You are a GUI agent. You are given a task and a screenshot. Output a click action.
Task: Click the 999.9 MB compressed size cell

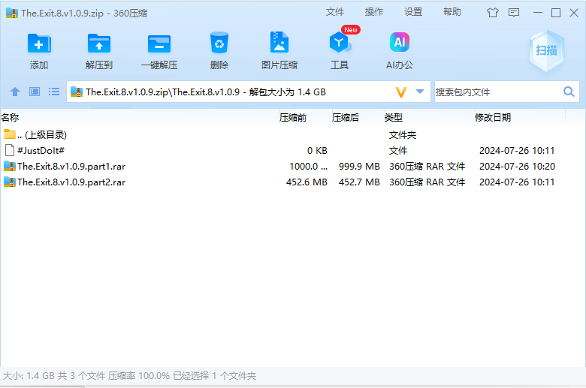click(359, 166)
